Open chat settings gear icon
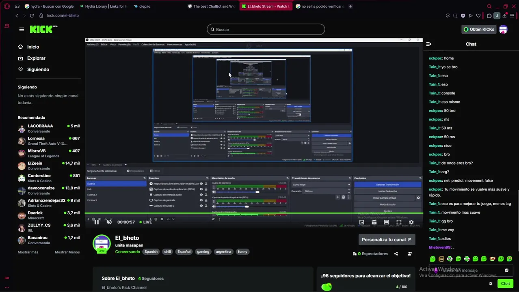This screenshot has height=292, width=519. (x=491, y=284)
